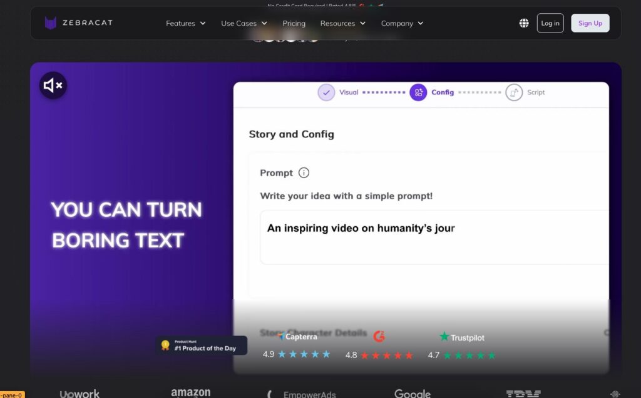Image resolution: width=641 pixels, height=398 pixels.
Task: Open the Pricing page
Action: pos(294,23)
